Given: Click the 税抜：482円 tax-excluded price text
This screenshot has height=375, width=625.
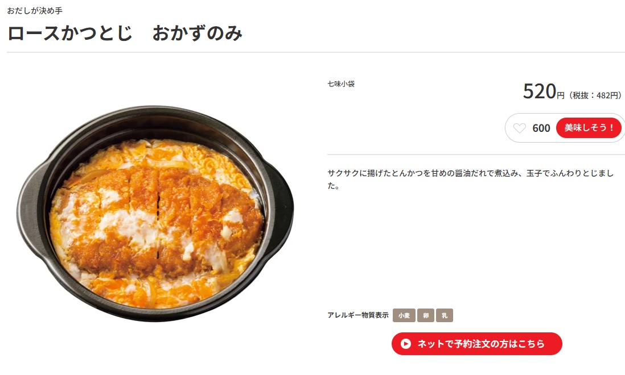Looking at the screenshot, I should pyautogui.click(x=595, y=95).
